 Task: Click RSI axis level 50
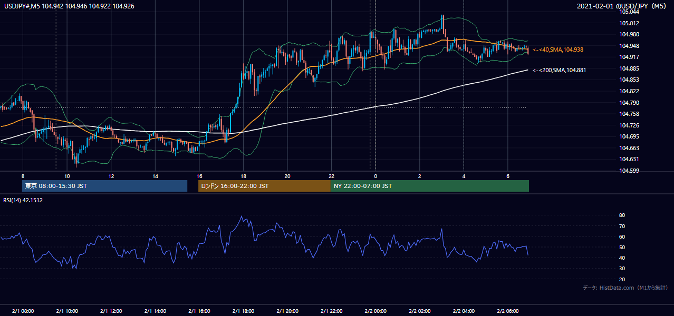(622, 247)
